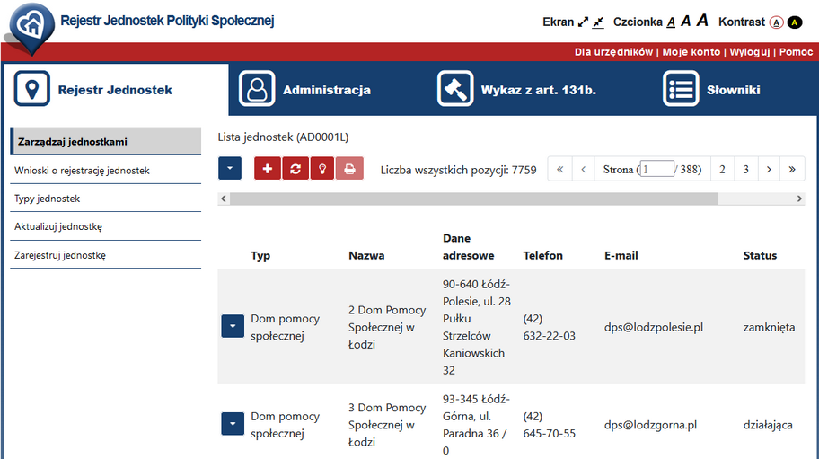819x459 pixels.
Task: Select Zarządzaj jednostkami in sidebar
Action: pyautogui.click(x=105, y=142)
